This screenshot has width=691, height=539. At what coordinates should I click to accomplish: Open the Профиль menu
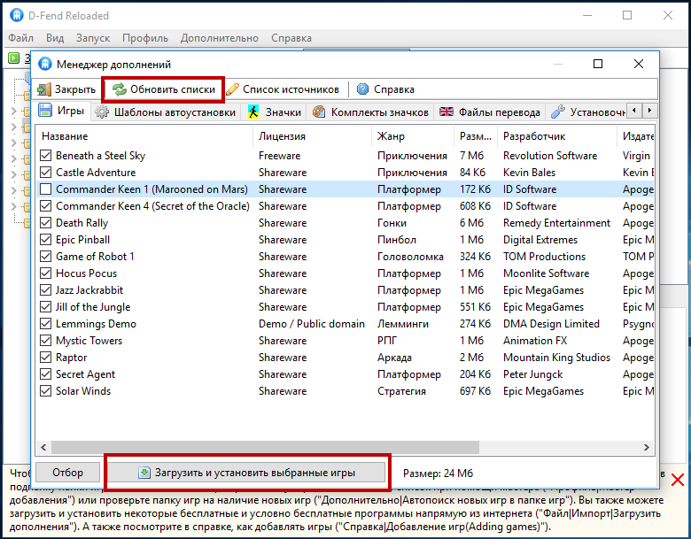tap(145, 38)
